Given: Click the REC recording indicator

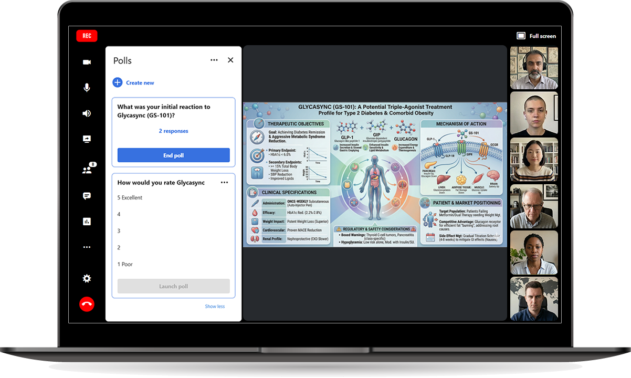Looking at the screenshot, I should point(87,36).
